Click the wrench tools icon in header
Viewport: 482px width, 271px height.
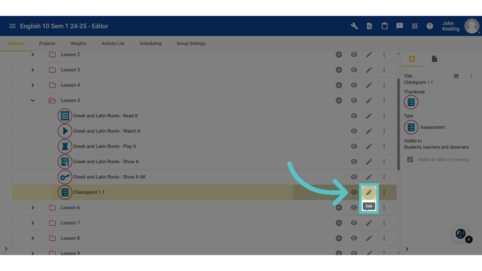(354, 26)
